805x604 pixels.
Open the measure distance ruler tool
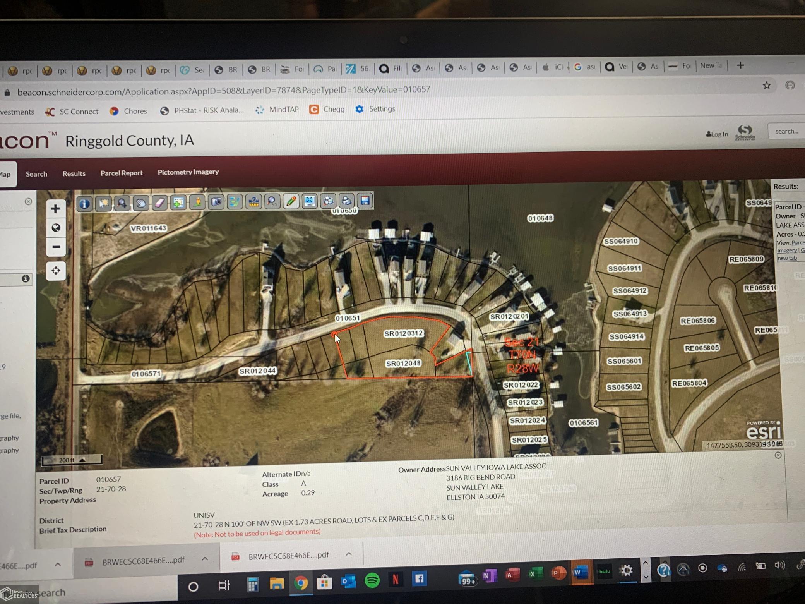click(253, 202)
